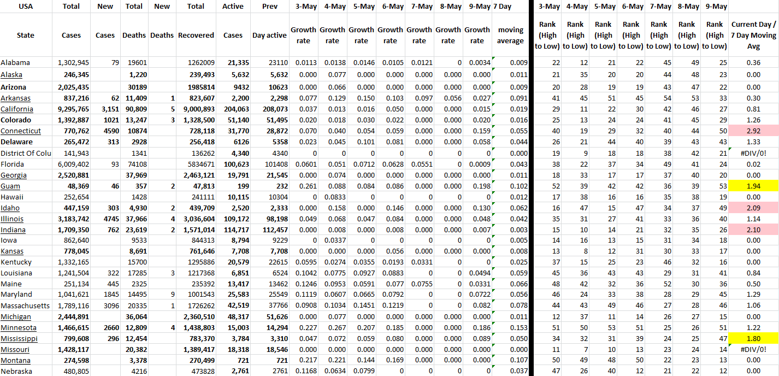Select the pink highlighted 2.92 cell

click(x=754, y=131)
